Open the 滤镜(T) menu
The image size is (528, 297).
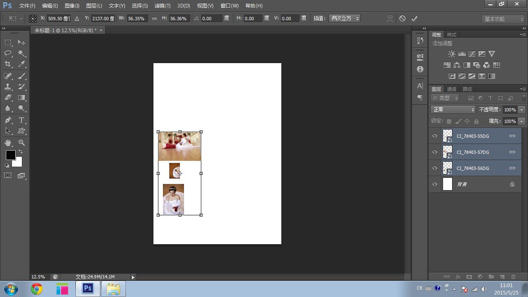pyautogui.click(x=162, y=6)
